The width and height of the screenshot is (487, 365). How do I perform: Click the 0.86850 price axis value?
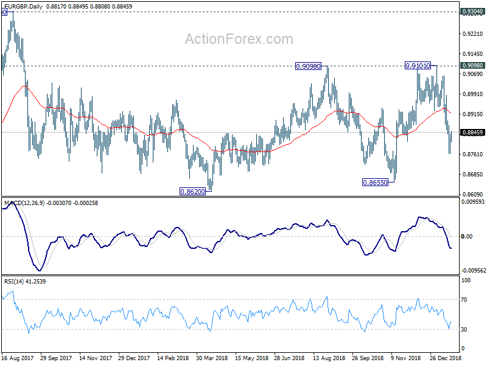coord(473,175)
